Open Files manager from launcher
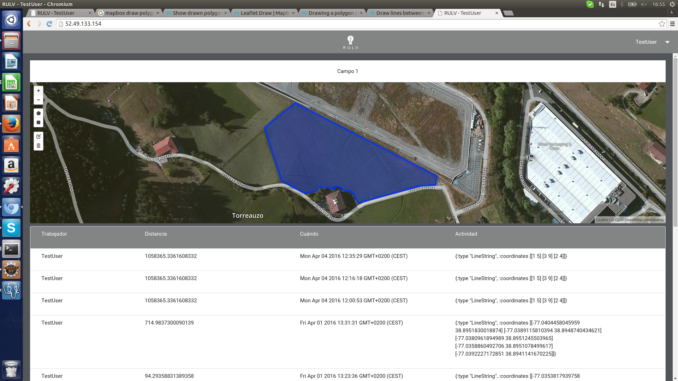678x381 pixels. click(11, 41)
